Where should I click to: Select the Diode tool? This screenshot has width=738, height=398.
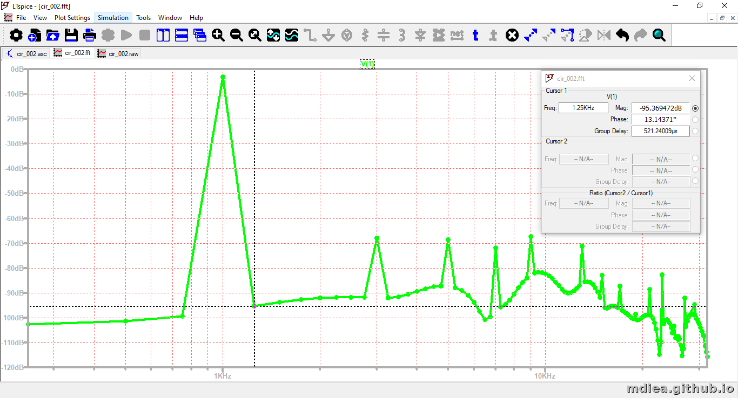(x=420, y=36)
